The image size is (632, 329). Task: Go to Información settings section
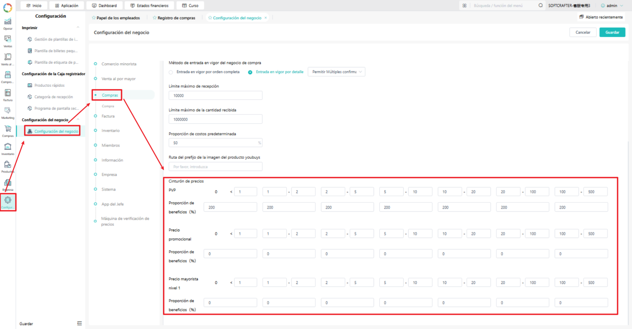(x=112, y=160)
